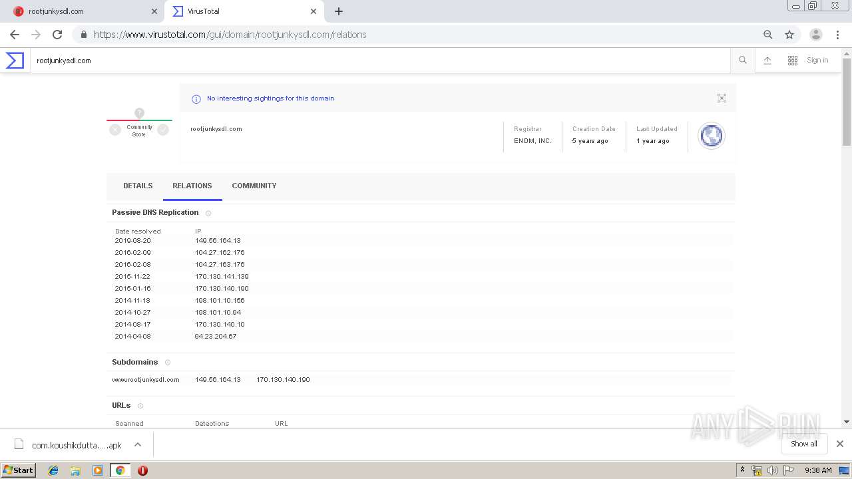Select the RELATIONS tab
The height and width of the screenshot is (479, 852).
(x=192, y=186)
